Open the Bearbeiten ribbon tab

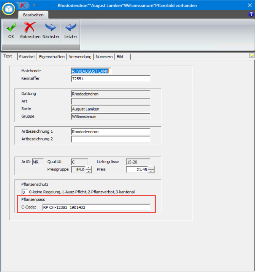(x=33, y=15)
